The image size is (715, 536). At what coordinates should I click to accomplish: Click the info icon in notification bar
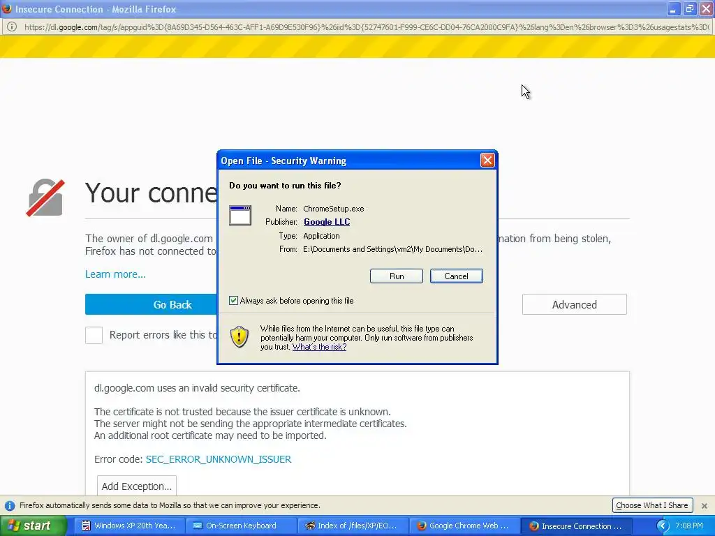tap(10, 506)
